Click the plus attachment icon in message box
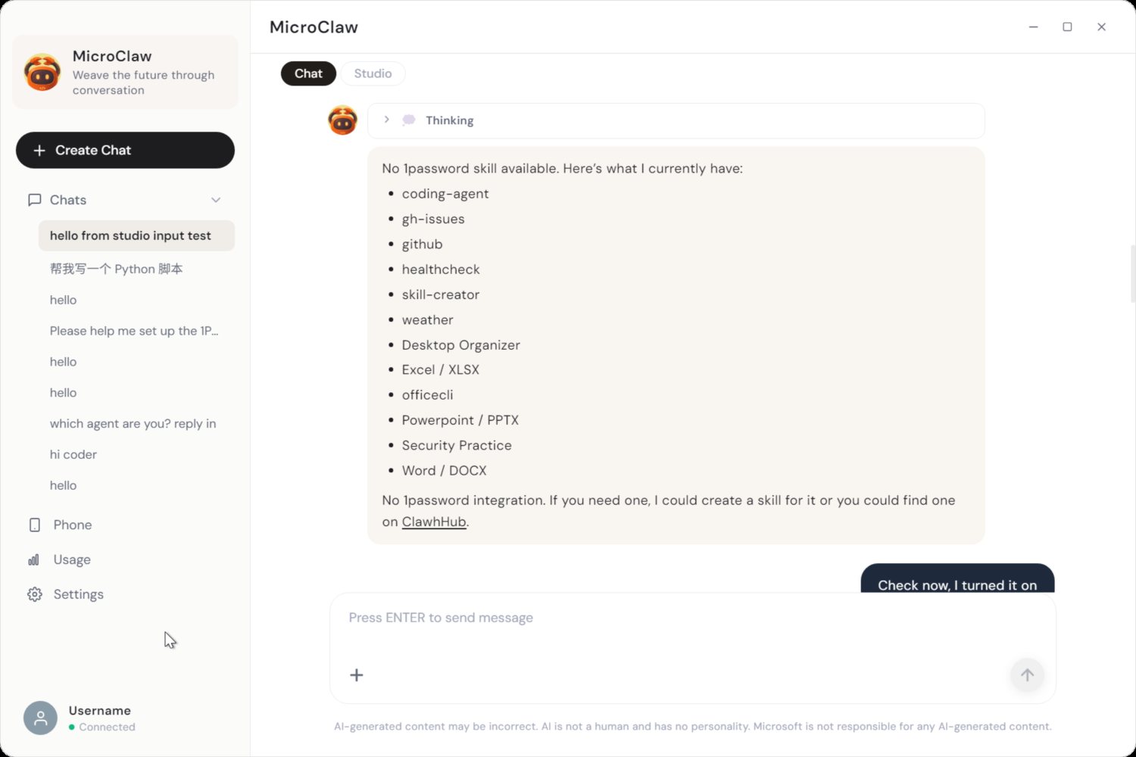This screenshot has height=757, width=1136. pyautogui.click(x=357, y=674)
